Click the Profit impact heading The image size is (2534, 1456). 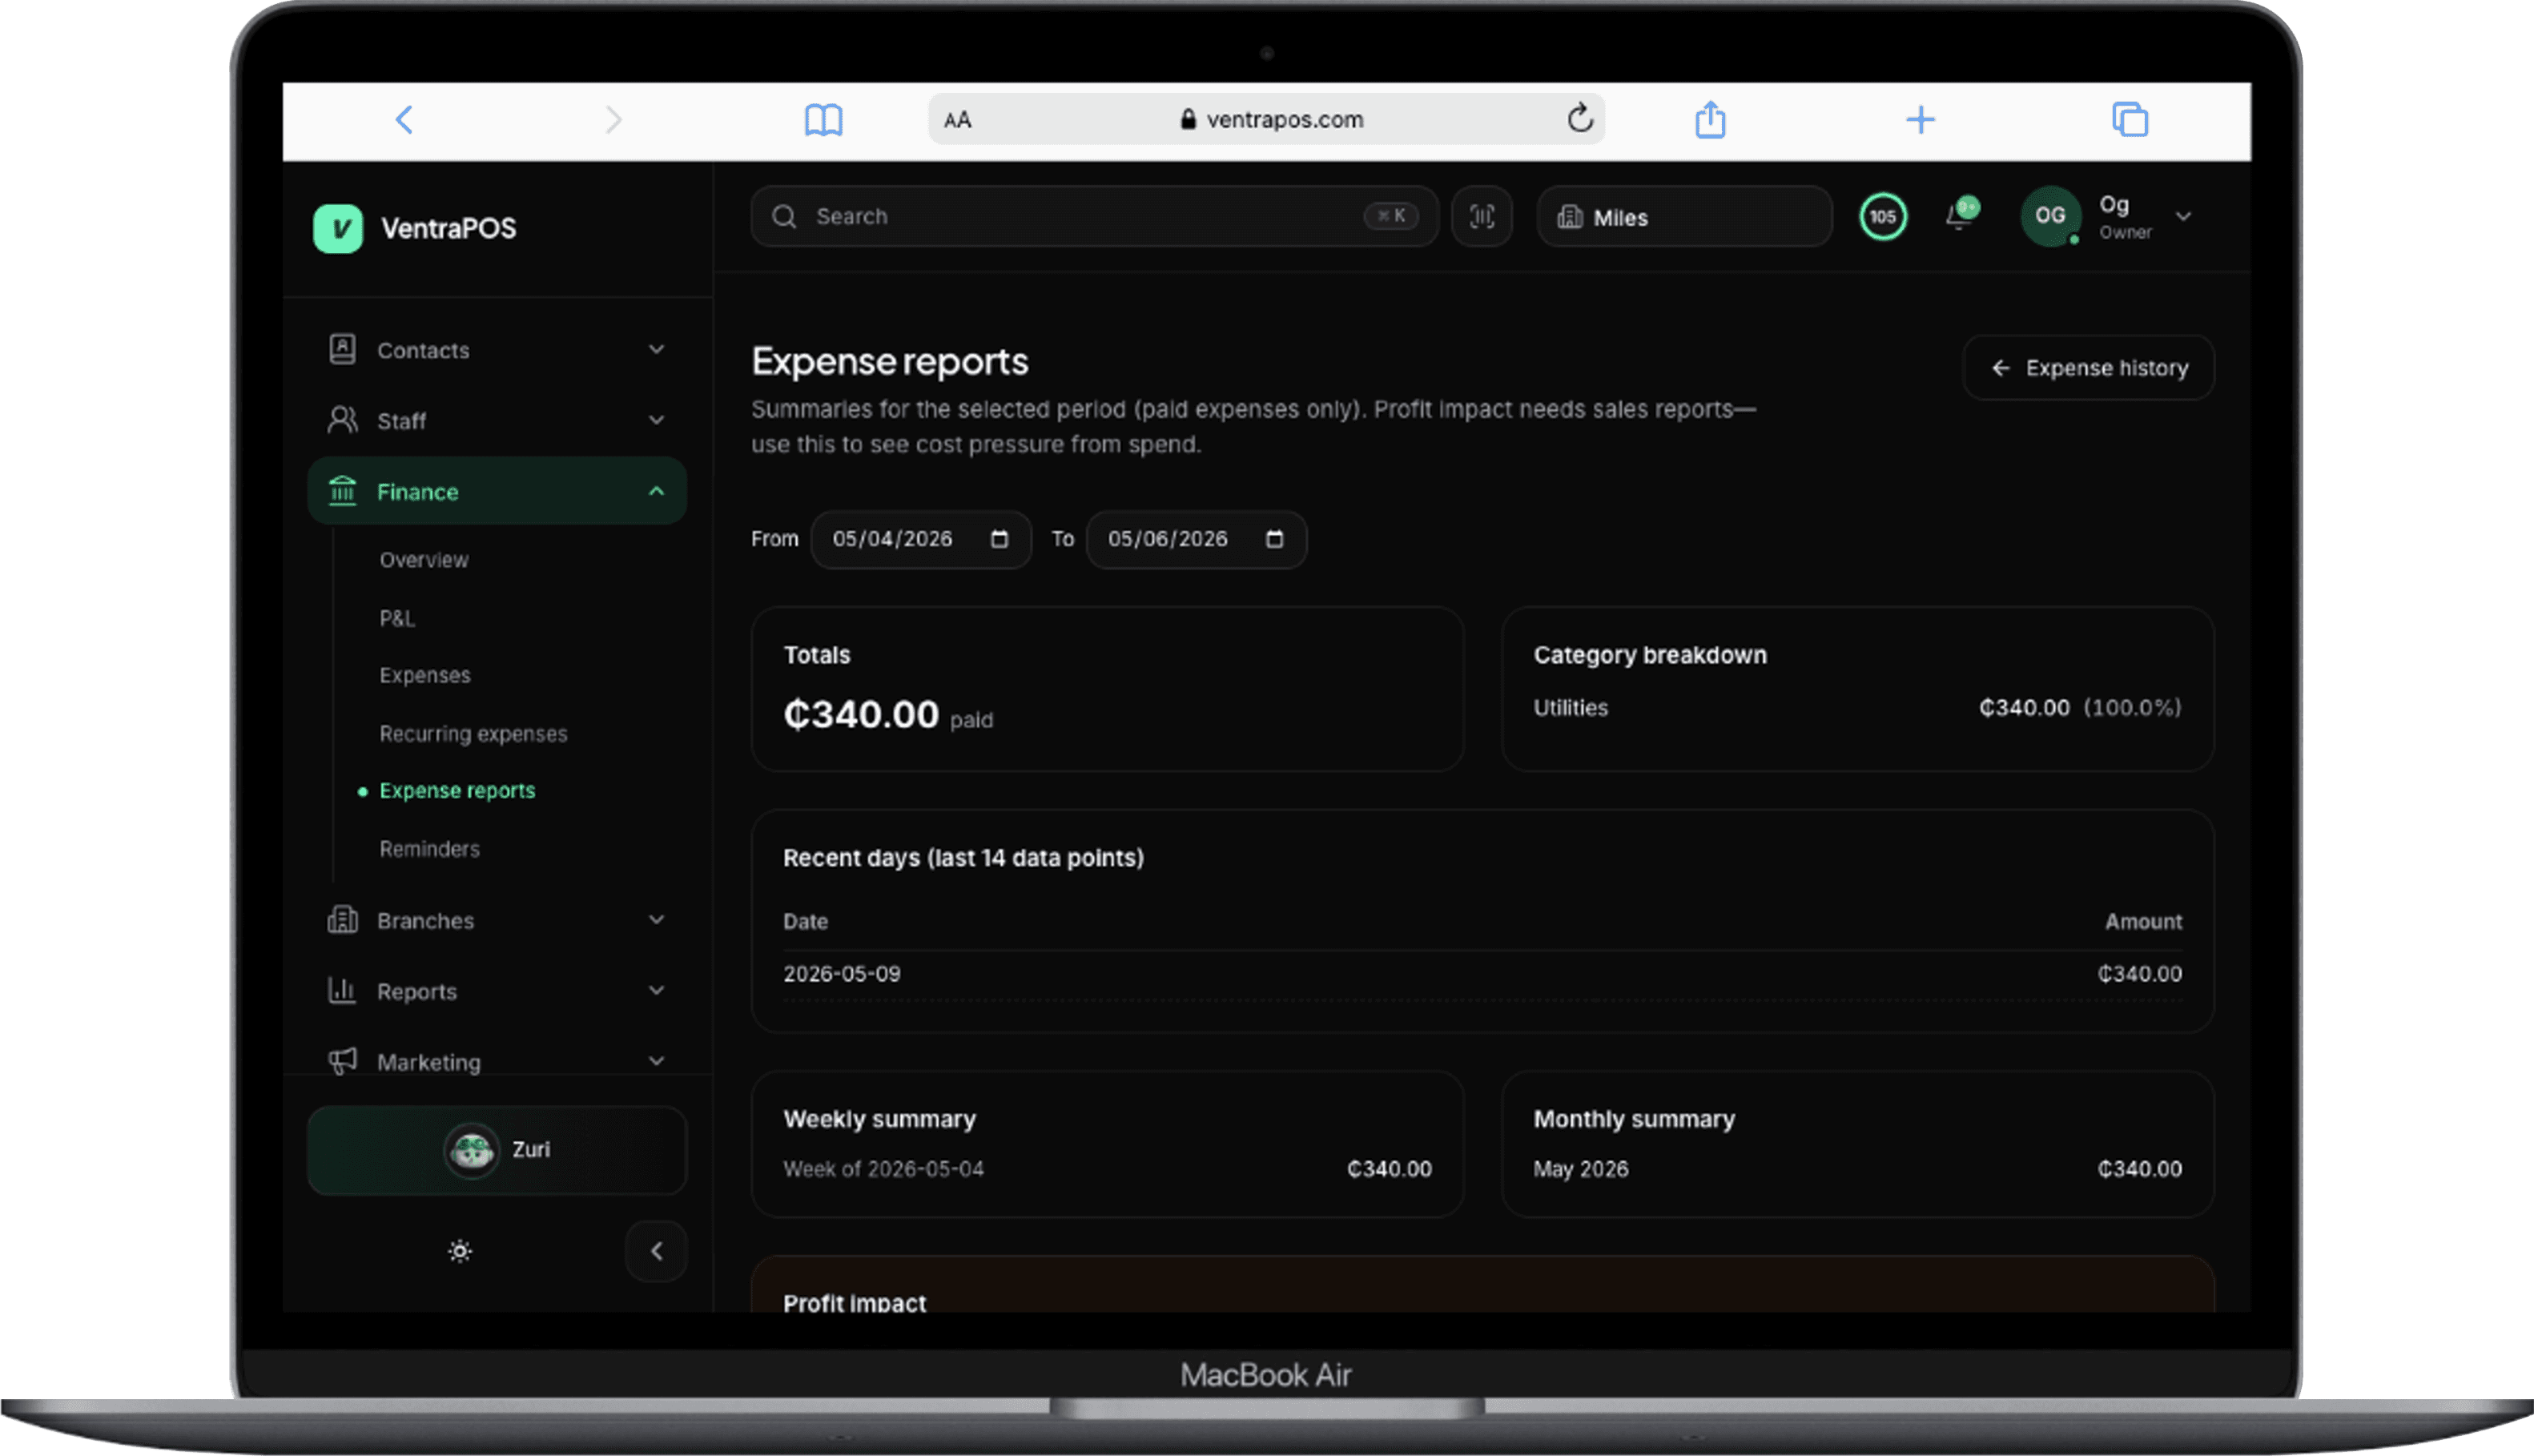click(x=854, y=1303)
